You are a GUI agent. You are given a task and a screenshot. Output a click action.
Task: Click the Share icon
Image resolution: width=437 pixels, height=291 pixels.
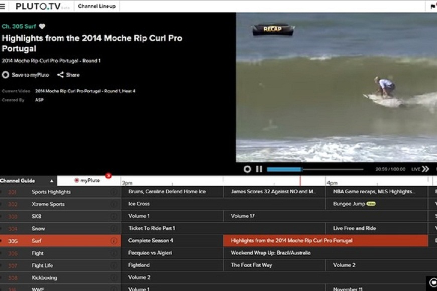coord(60,75)
